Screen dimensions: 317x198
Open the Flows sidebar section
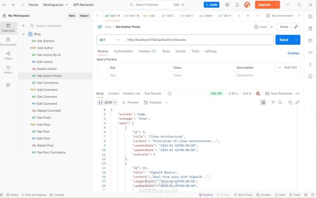8,56
